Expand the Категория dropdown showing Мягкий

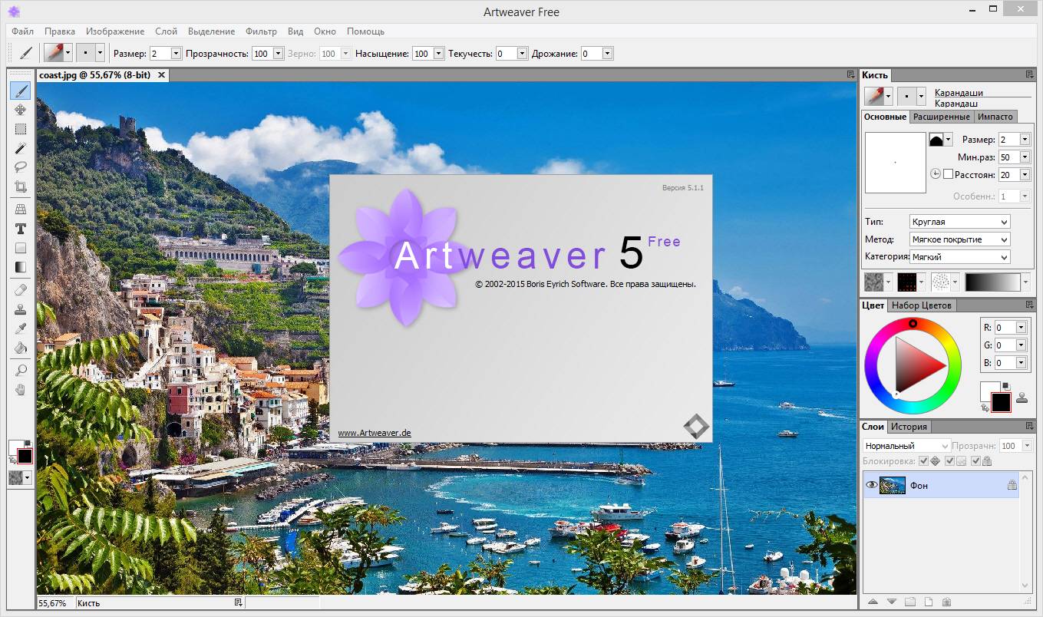coord(959,257)
